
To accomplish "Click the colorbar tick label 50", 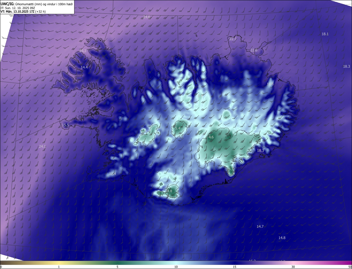I will tap(350, 267).
